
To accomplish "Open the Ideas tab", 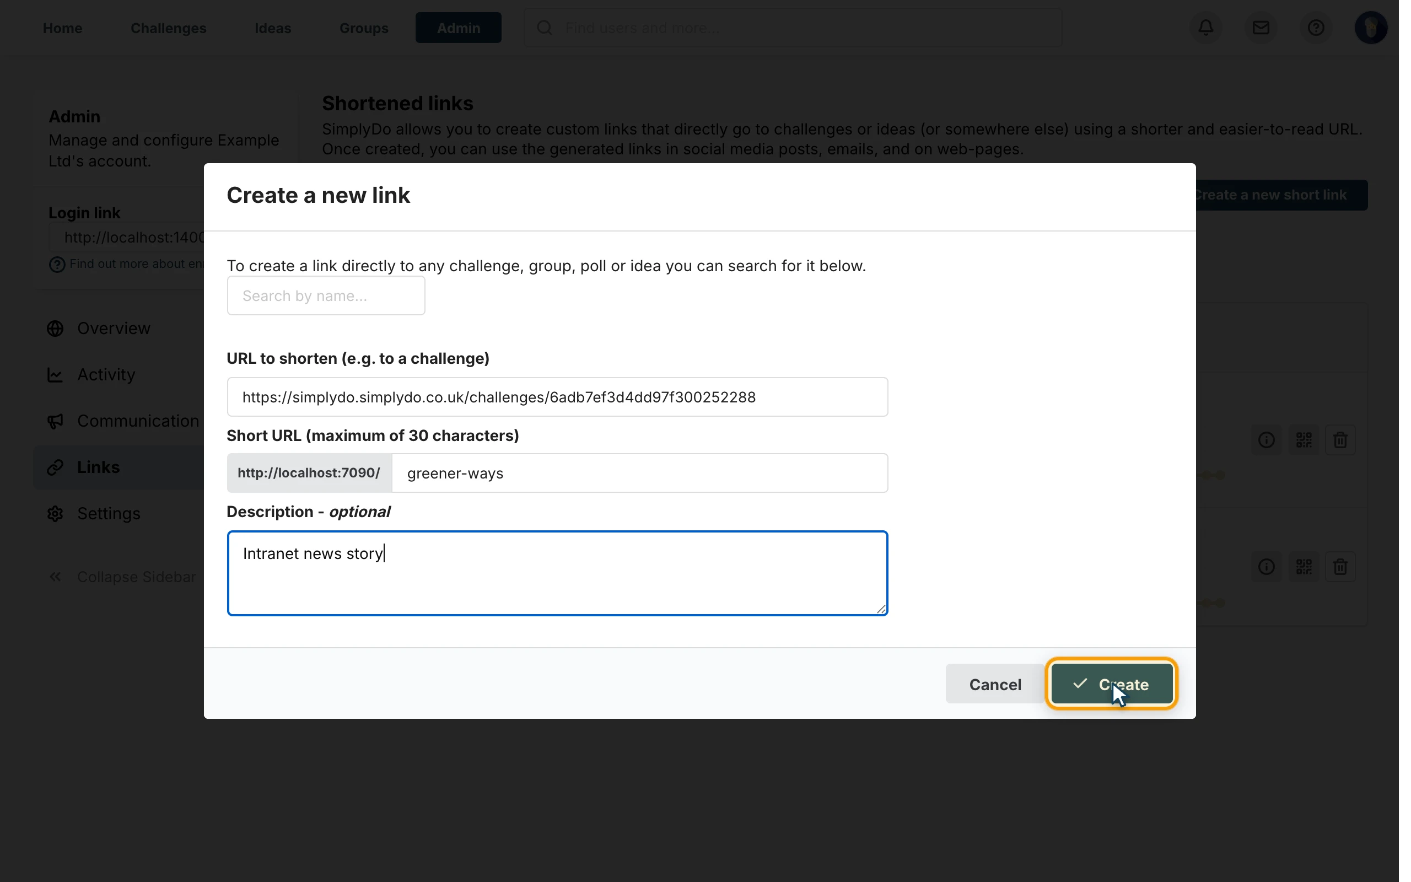I will coord(273,28).
